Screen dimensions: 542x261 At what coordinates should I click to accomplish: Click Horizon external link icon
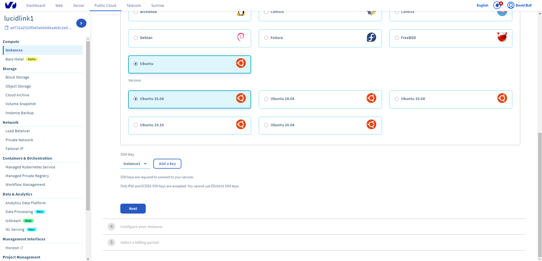tap(22, 248)
